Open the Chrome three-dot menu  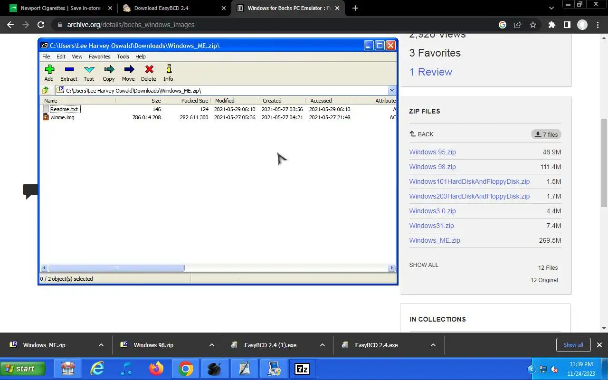(x=597, y=25)
